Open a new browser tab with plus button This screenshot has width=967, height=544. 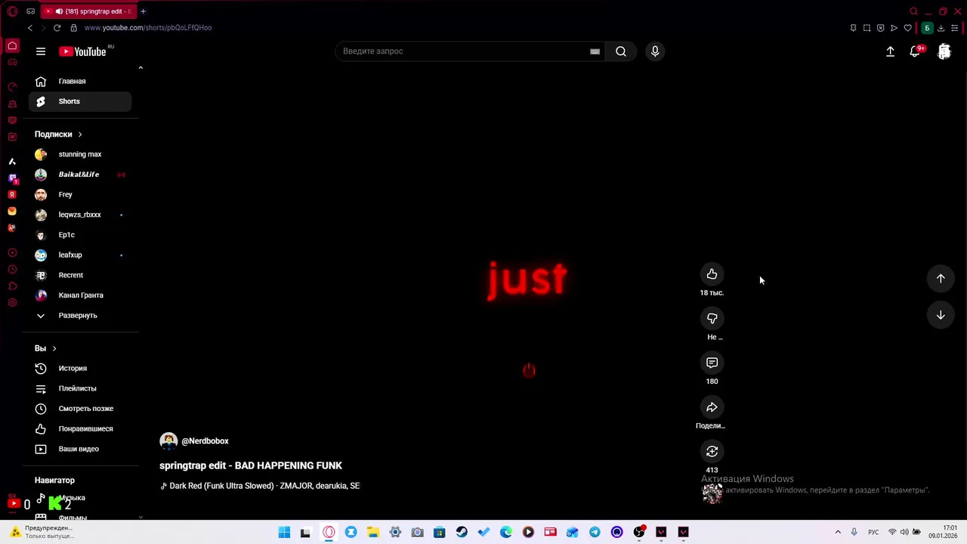pos(143,11)
